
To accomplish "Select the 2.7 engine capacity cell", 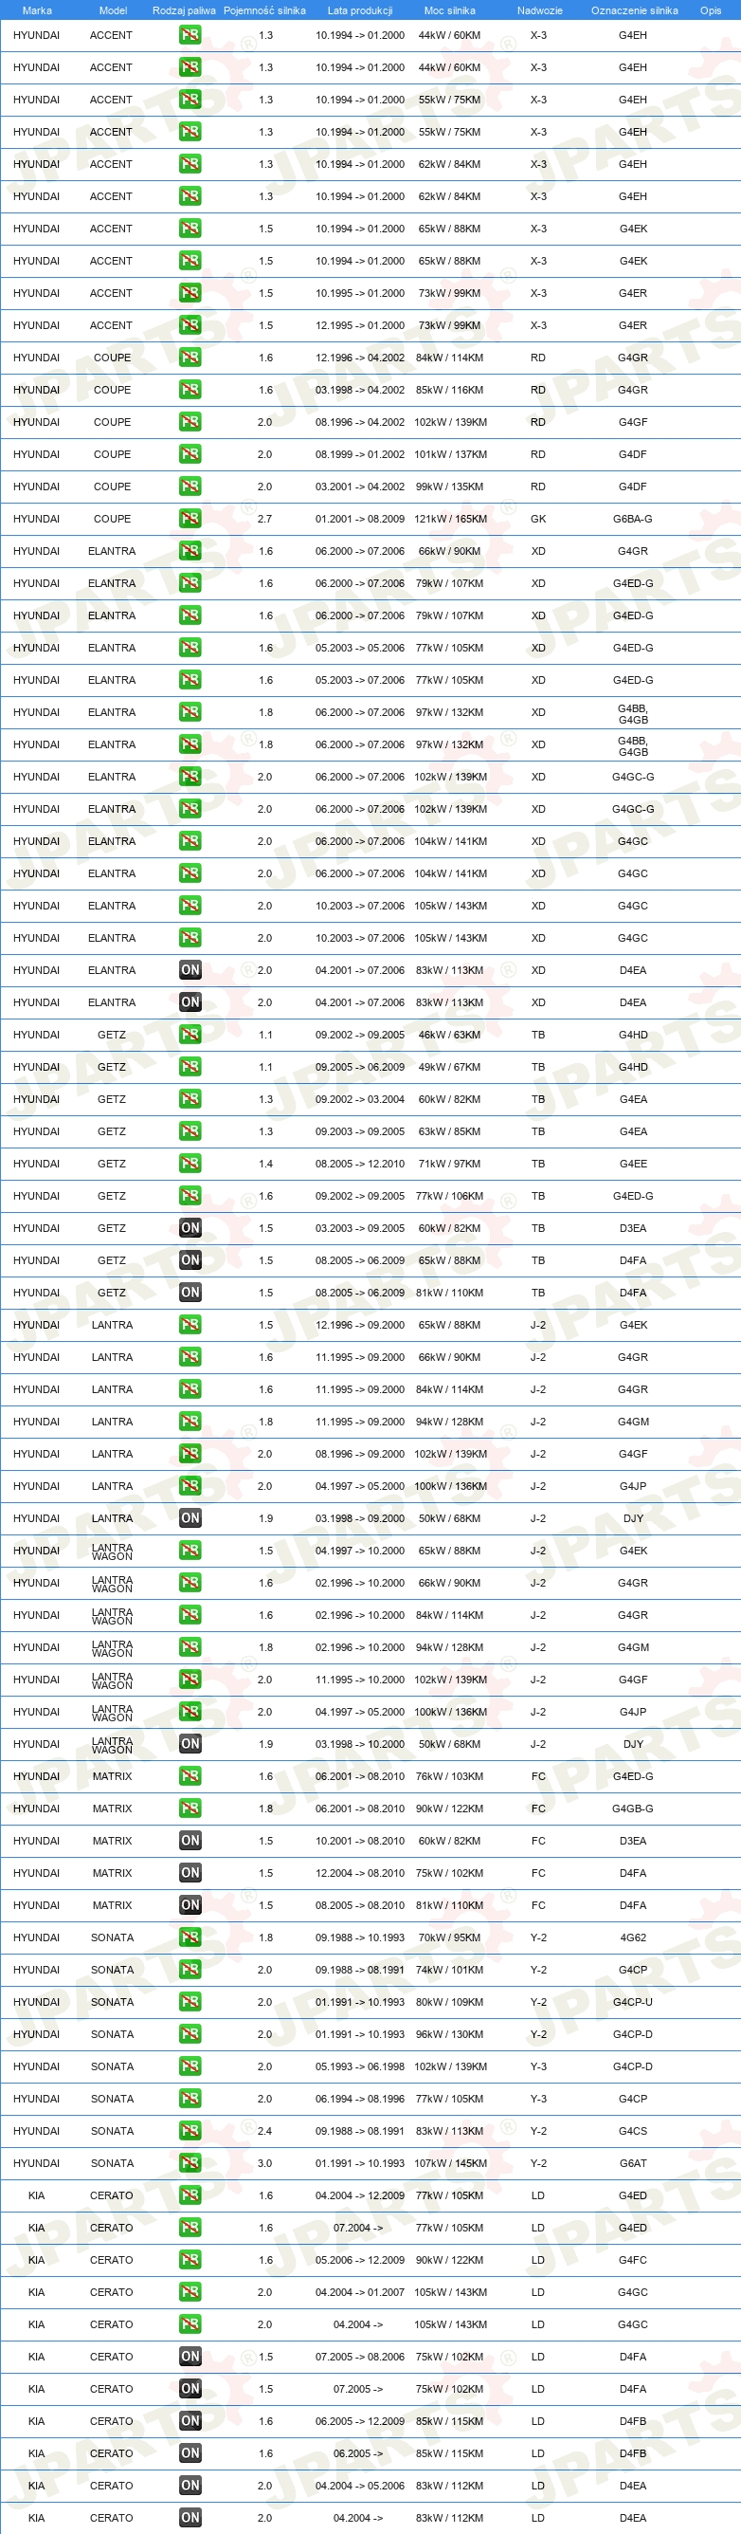I will point(265,519).
